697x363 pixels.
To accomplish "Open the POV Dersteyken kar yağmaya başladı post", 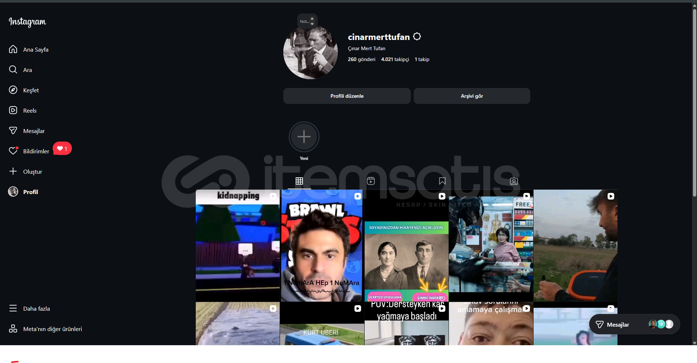I will coord(406,324).
